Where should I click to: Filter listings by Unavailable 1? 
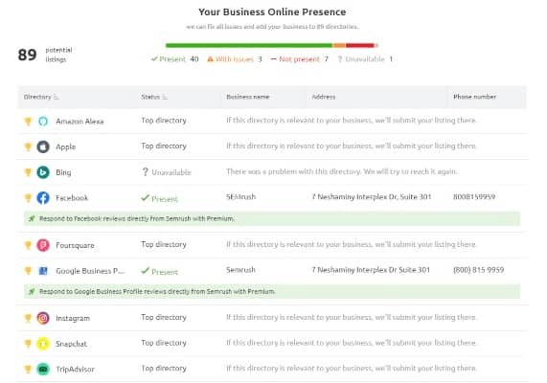[365, 59]
